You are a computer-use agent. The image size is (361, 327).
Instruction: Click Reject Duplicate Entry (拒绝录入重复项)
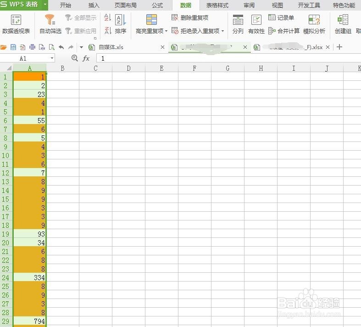tap(196, 31)
